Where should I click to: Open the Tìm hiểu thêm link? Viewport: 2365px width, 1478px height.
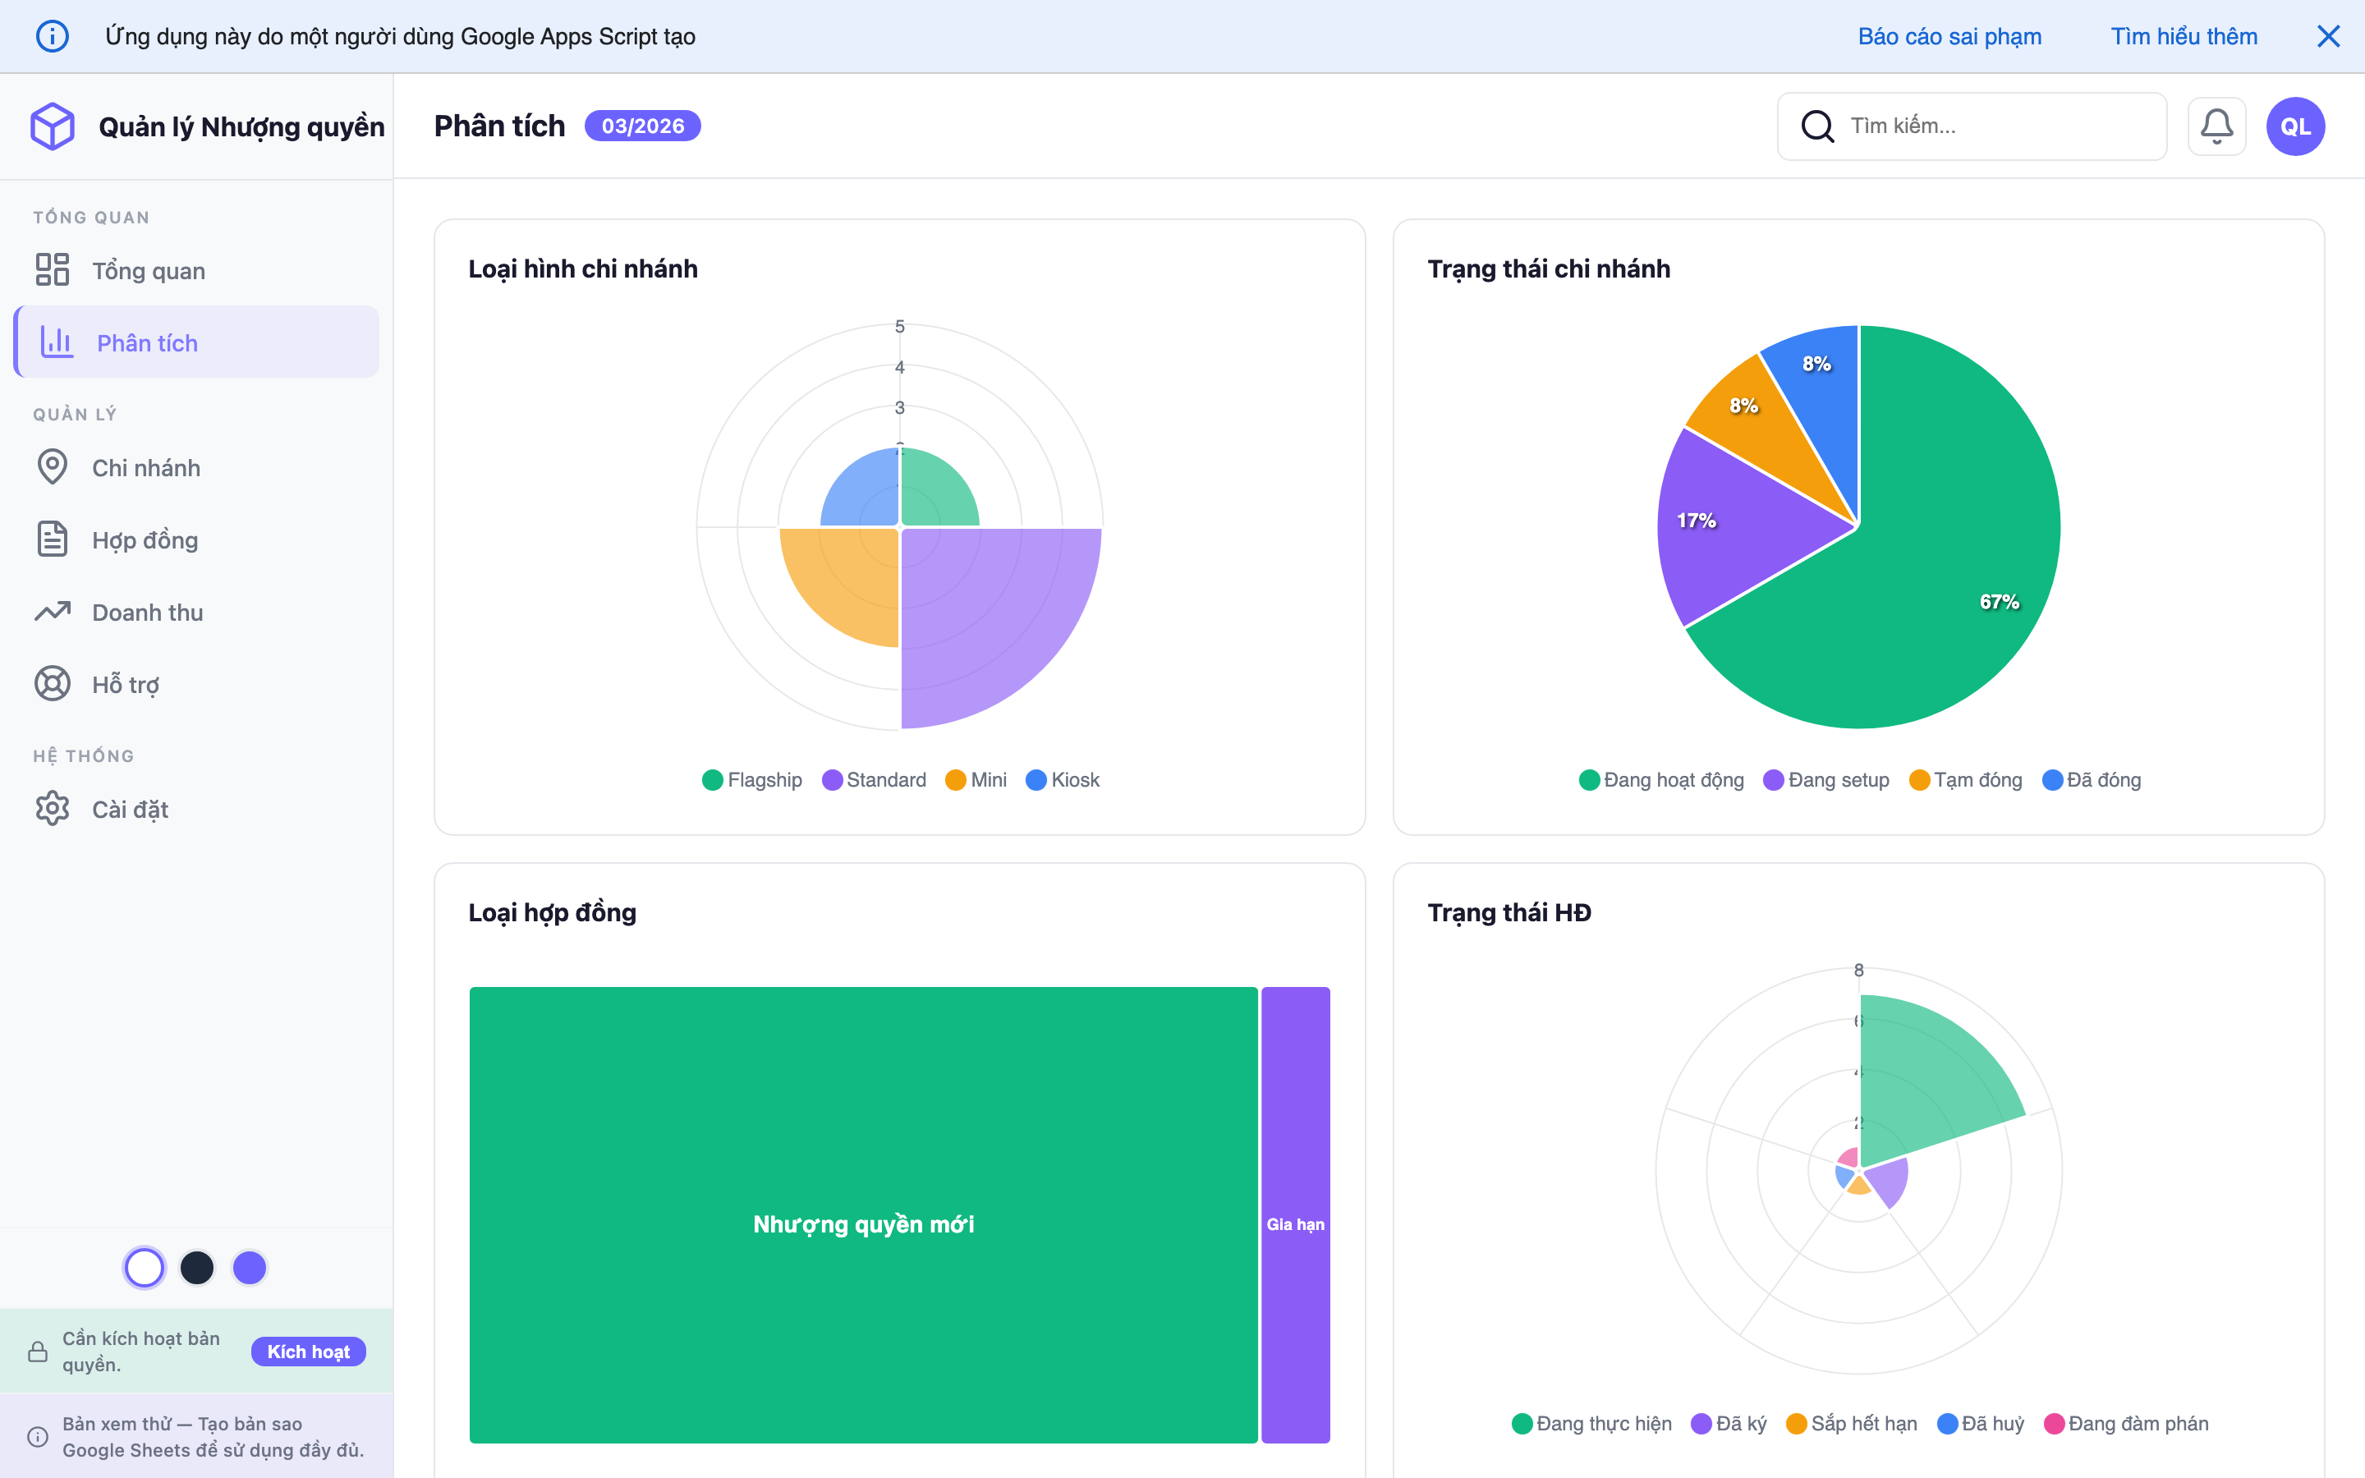point(2184,36)
